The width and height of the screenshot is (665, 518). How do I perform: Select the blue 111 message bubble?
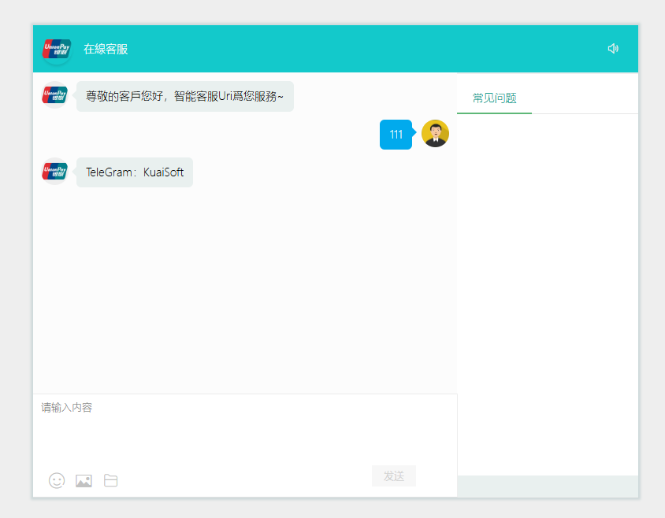tap(396, 135)
